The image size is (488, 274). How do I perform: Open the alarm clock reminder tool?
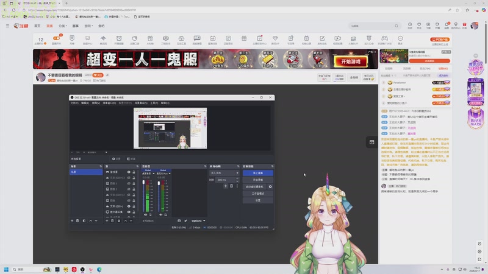(x=119, y=38)
